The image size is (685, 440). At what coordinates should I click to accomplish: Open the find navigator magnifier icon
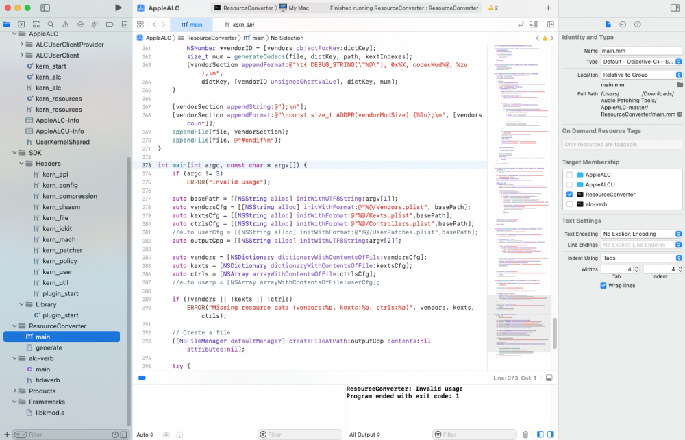(x=51, y=25)
